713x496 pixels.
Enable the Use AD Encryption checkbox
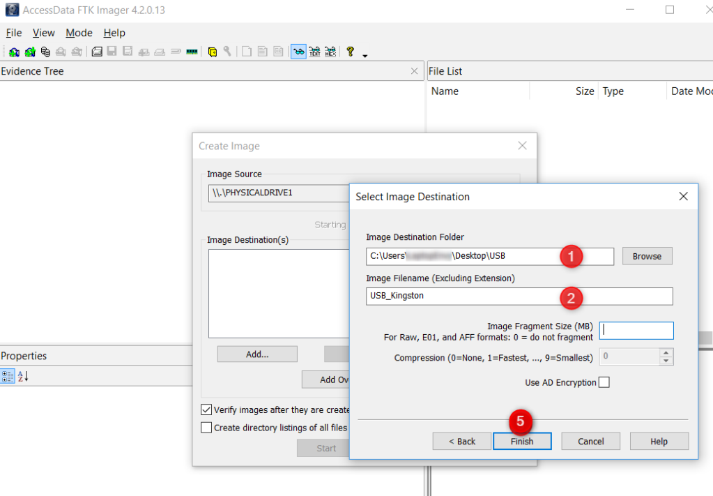604,382
